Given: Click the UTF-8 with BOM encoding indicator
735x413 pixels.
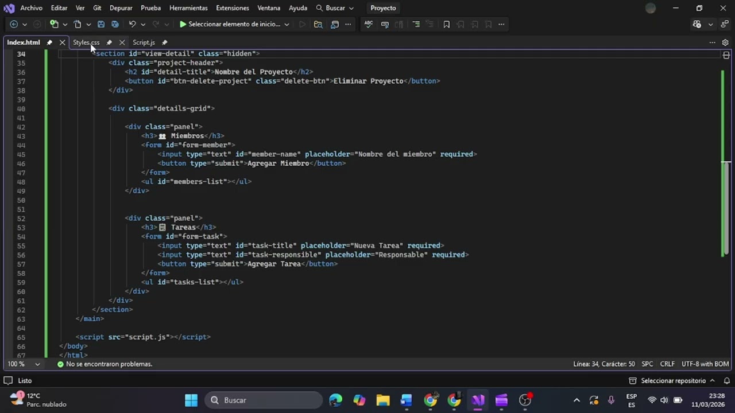Looking at the screenshot, I should [705, 364].
